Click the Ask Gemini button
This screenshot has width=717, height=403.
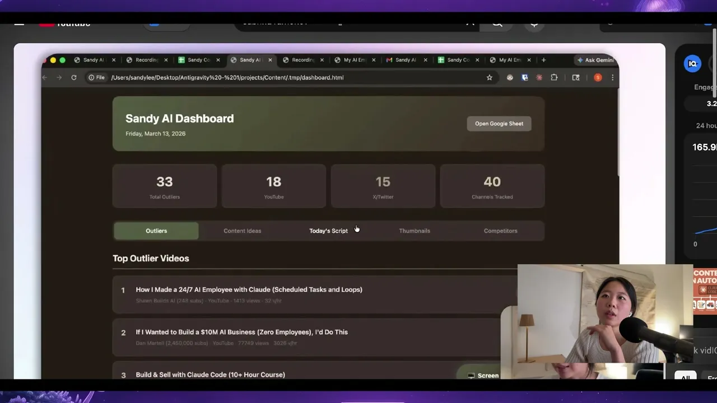click(x=595, y=60)
